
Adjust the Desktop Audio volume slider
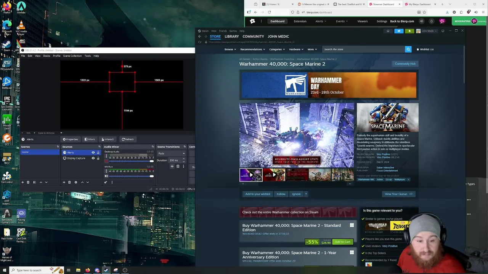point(131,161)
